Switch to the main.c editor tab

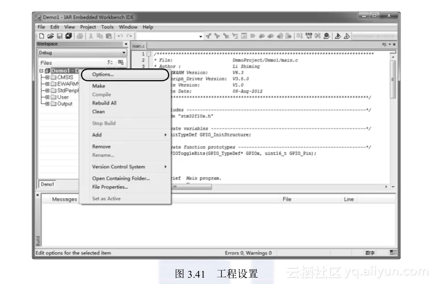click(139, 46)
